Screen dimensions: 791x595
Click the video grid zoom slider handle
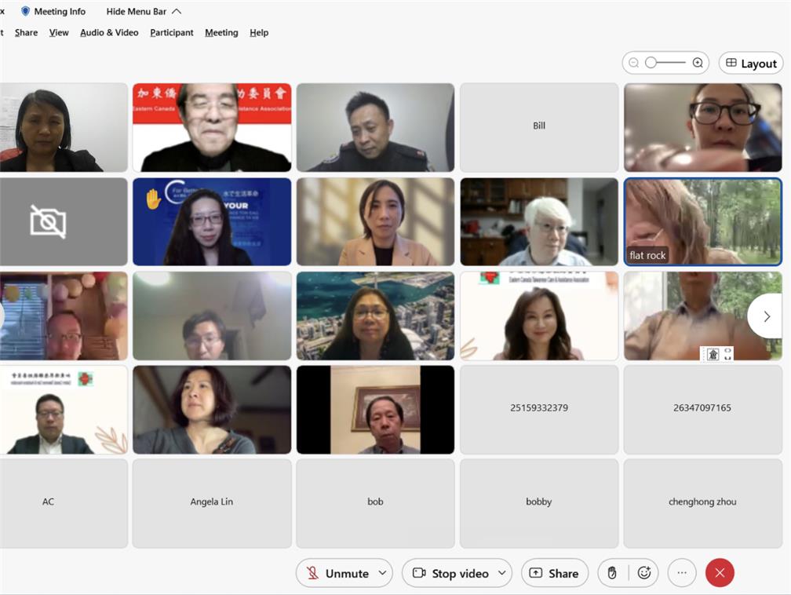(x=651, y=63)
